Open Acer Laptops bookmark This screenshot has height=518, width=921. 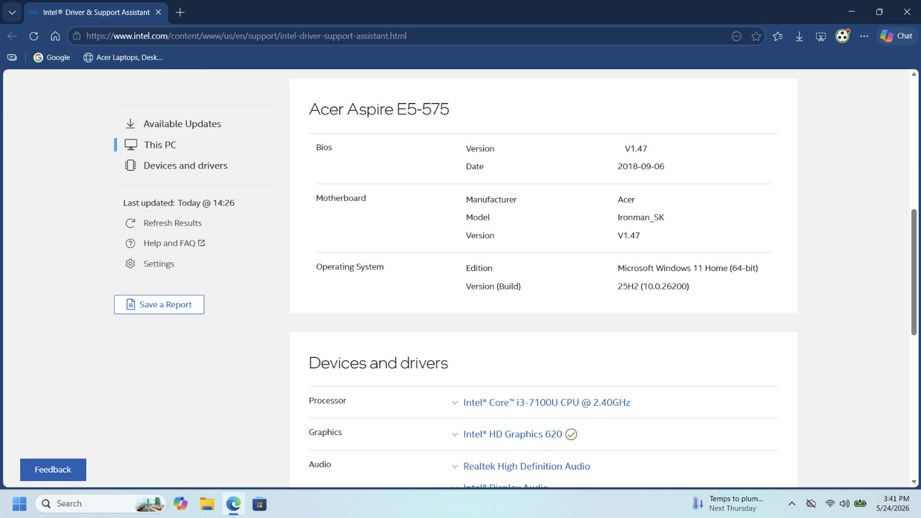123,58
